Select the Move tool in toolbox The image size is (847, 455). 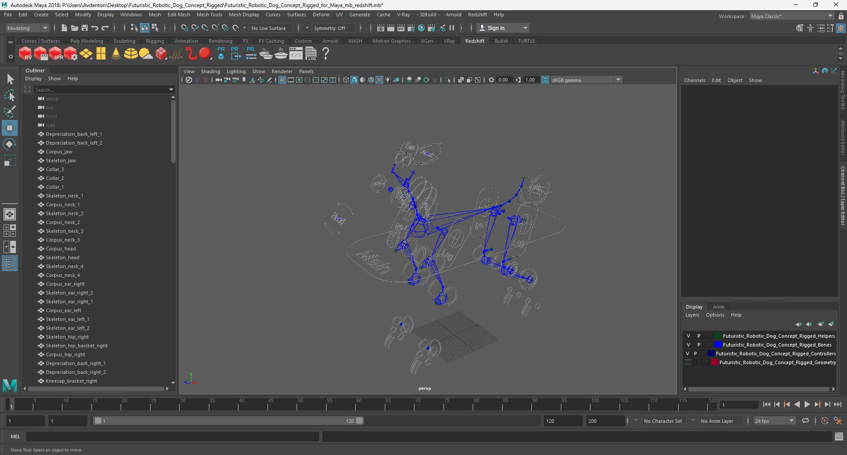(x=10, y=128)
